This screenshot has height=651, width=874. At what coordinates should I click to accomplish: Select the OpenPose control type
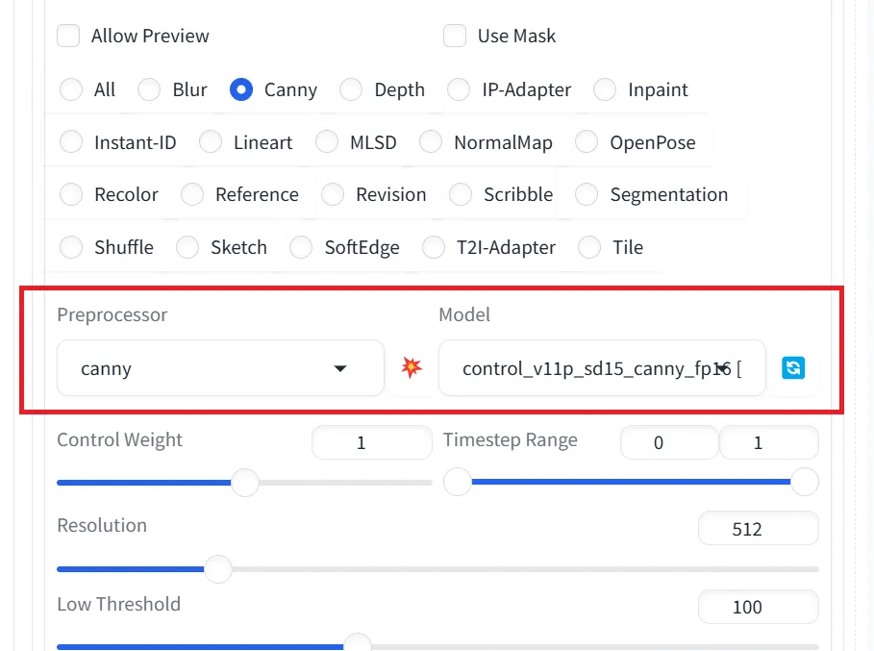[588, 141]
